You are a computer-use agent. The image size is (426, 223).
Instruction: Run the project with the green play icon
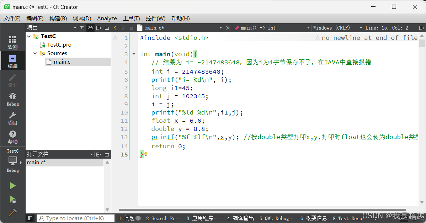coord(12,185)
